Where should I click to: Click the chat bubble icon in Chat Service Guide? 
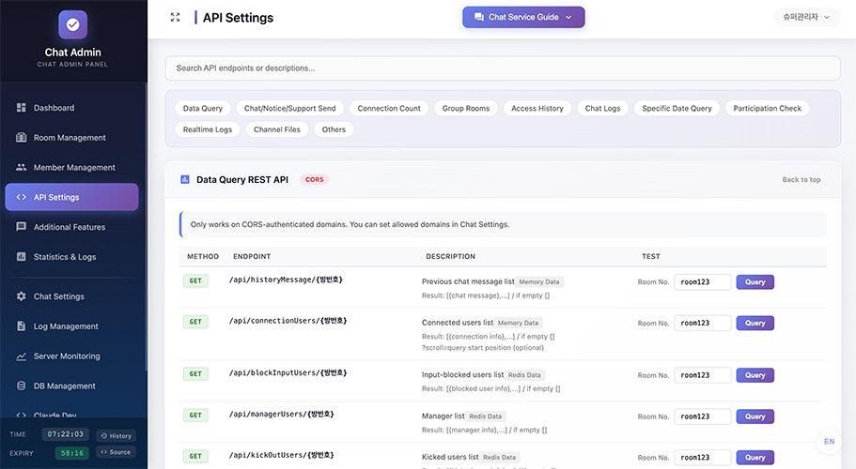[x=479, y=17]
